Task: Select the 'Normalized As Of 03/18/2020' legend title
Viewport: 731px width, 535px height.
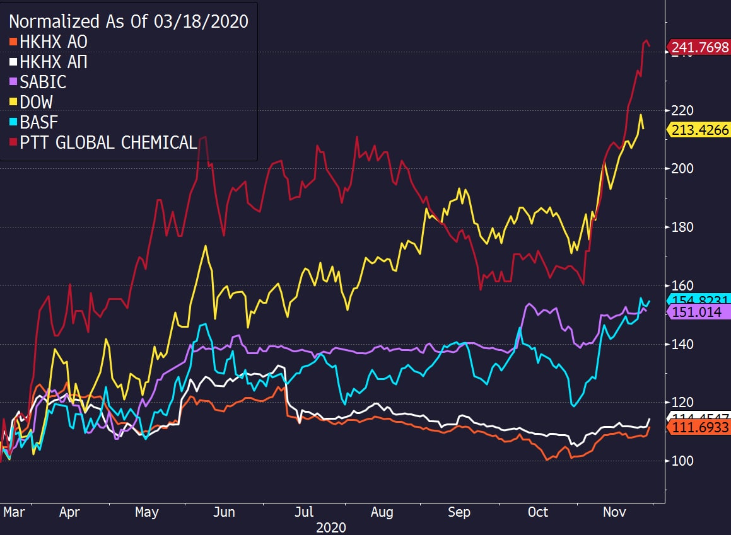Action: [129, 21]
